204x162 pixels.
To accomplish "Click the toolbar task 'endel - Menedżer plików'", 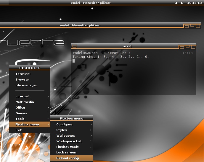I will point(91,3).
